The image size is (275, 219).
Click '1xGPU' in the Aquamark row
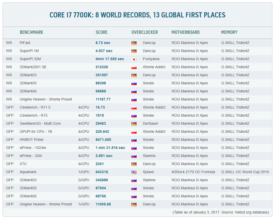tap(84, 172)
